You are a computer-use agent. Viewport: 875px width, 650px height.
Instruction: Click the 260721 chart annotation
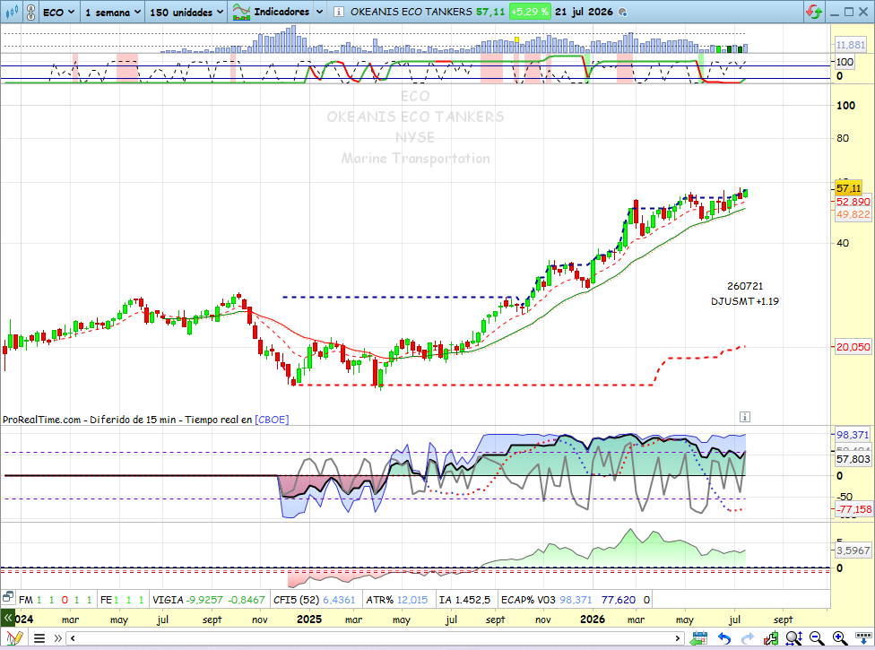pyautogui.click(x=744, y=286)
